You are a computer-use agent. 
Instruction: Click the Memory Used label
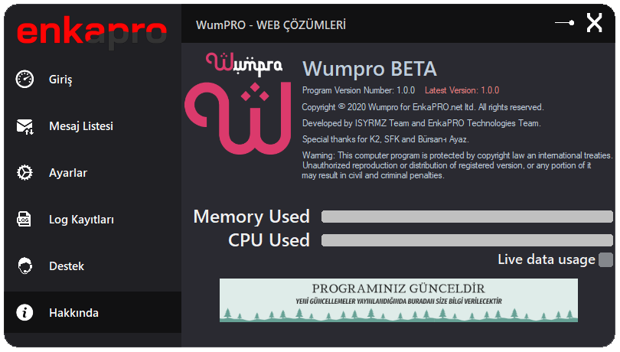click(252, 217)
